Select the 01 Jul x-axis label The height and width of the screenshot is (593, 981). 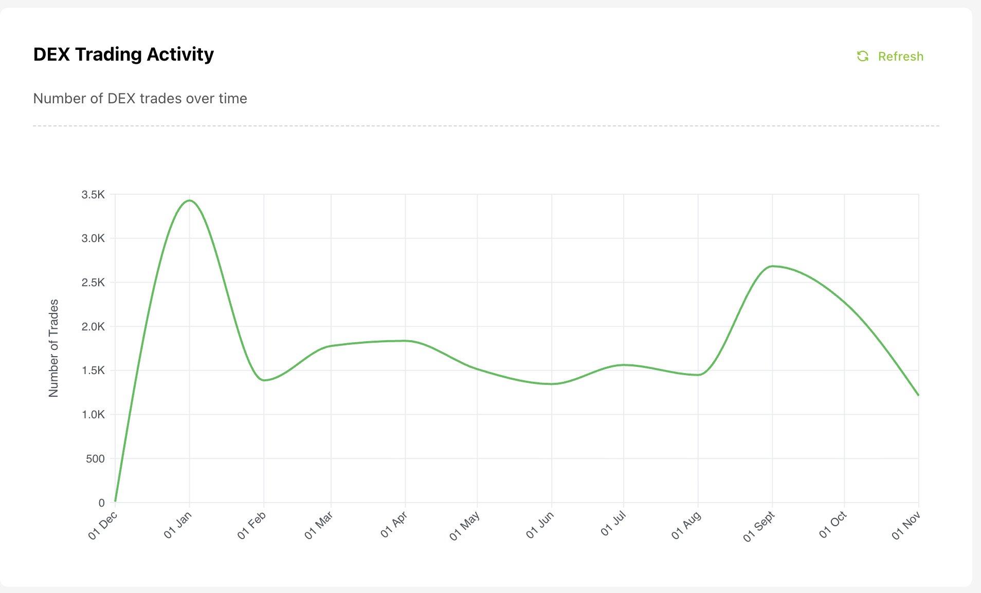(x=613, y=524)
